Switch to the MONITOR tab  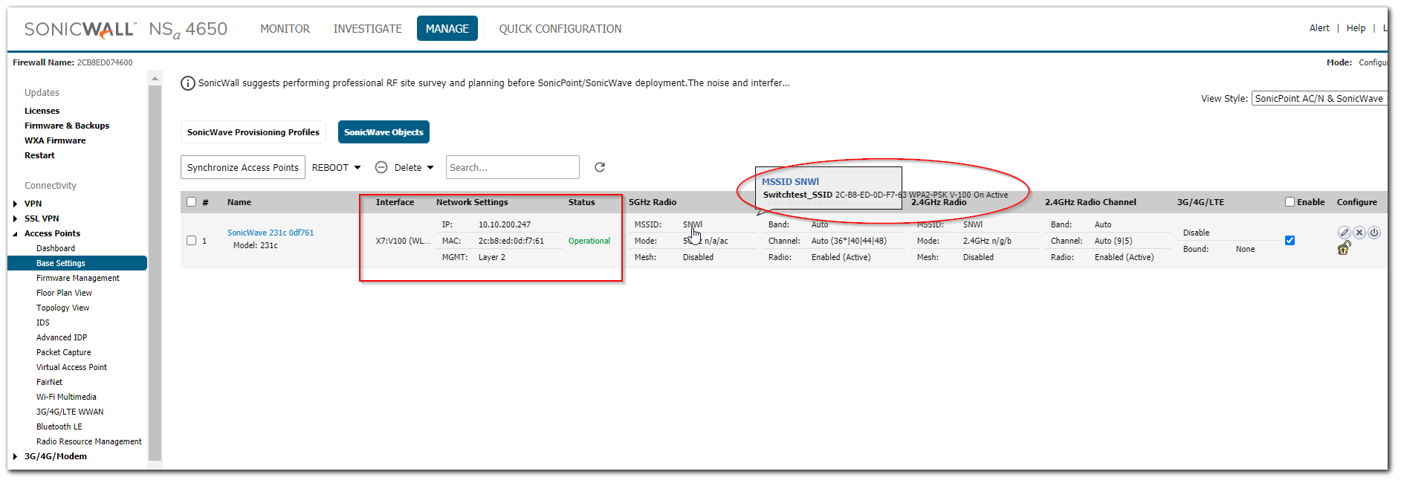coord(285,29)
